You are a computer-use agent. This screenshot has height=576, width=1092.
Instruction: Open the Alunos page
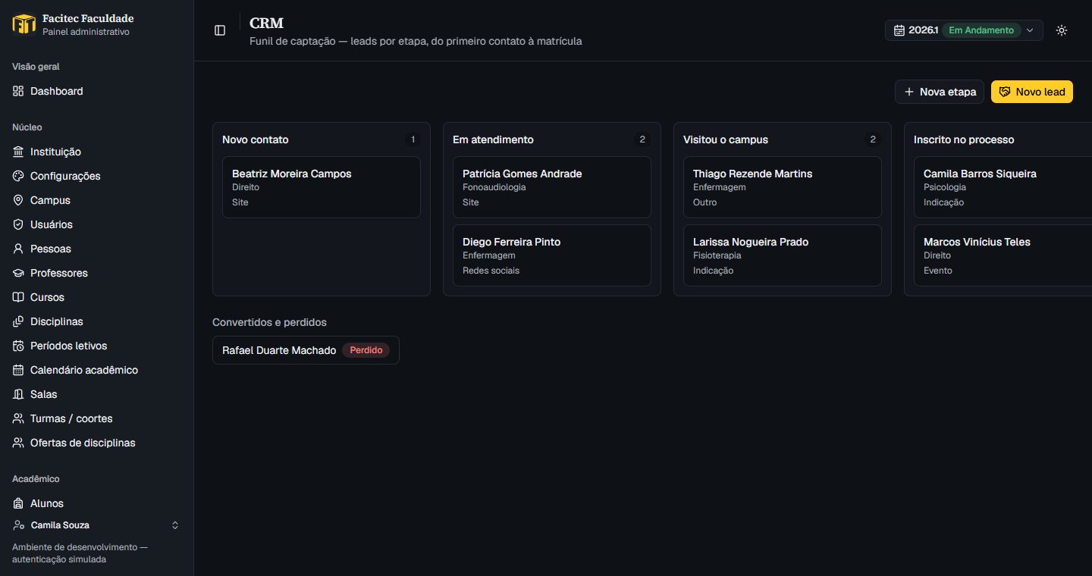point(96,503)
